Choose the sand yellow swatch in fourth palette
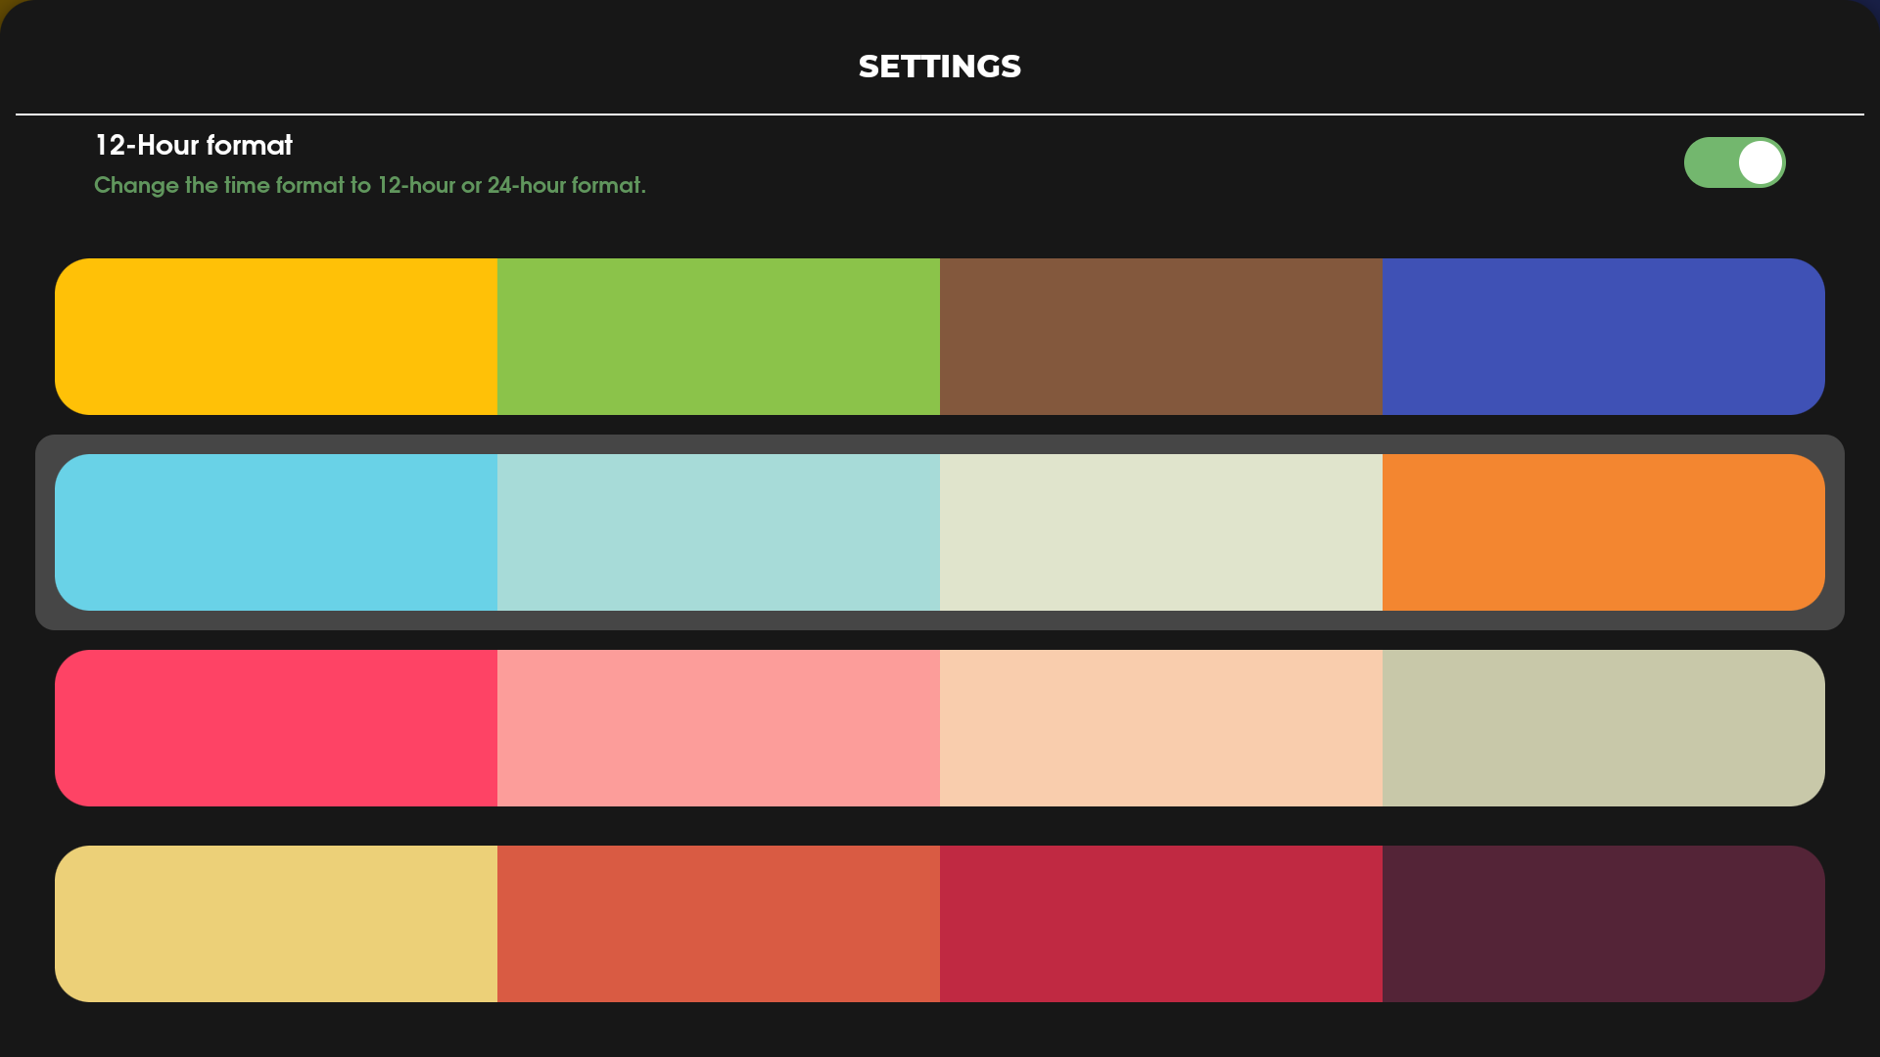 pos(276,924)
